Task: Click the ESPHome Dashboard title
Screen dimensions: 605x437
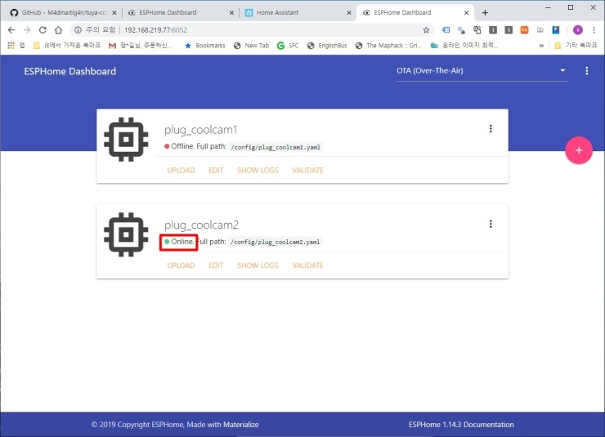Action: pyautogui.click(x=69, y=71)
